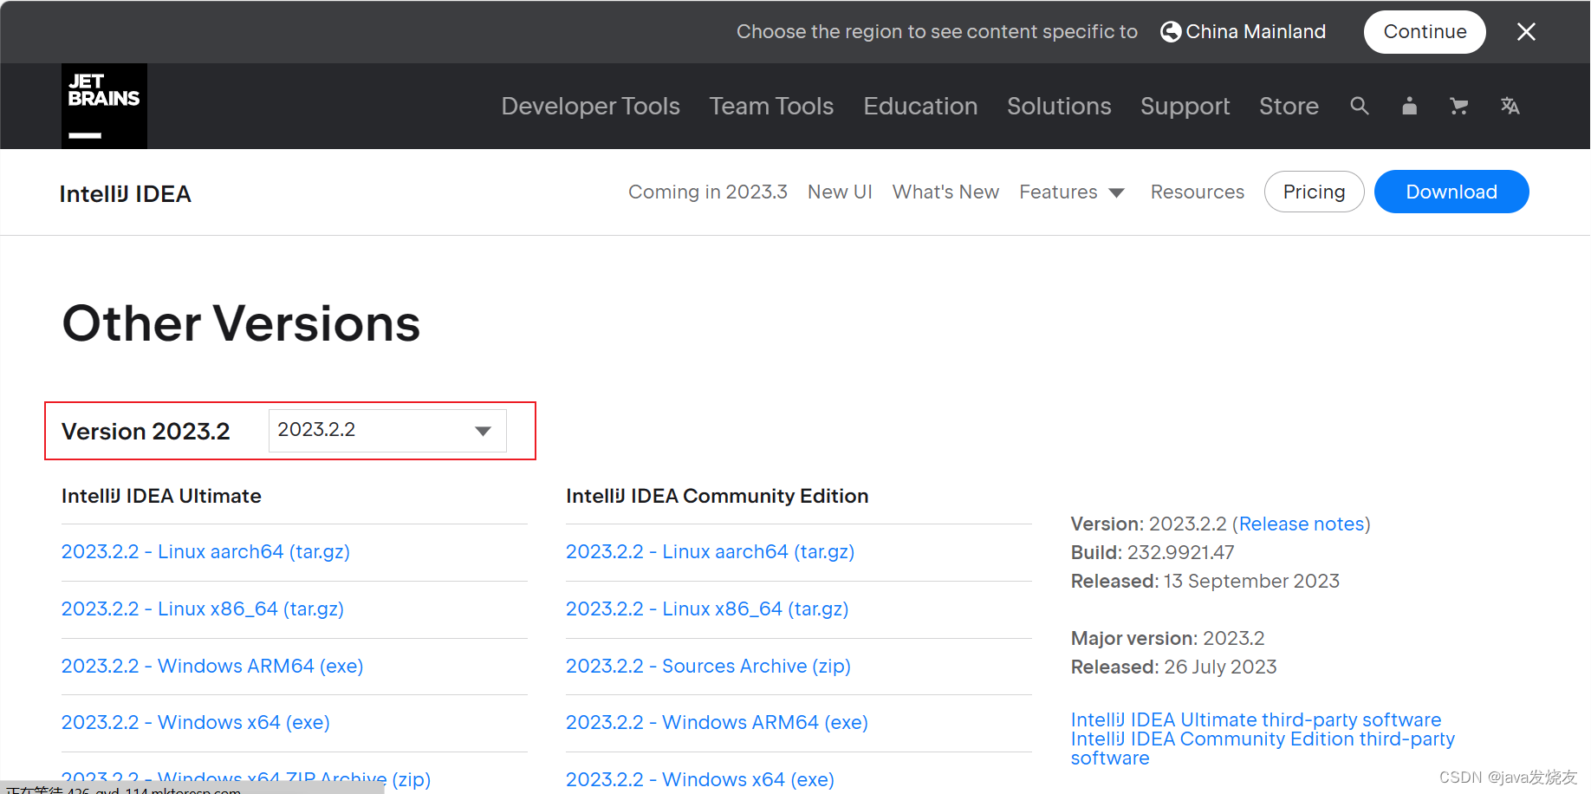The height and width of the screenshot is (794, 1591).
Task: Open Support menu
Action: point(1185,106)
